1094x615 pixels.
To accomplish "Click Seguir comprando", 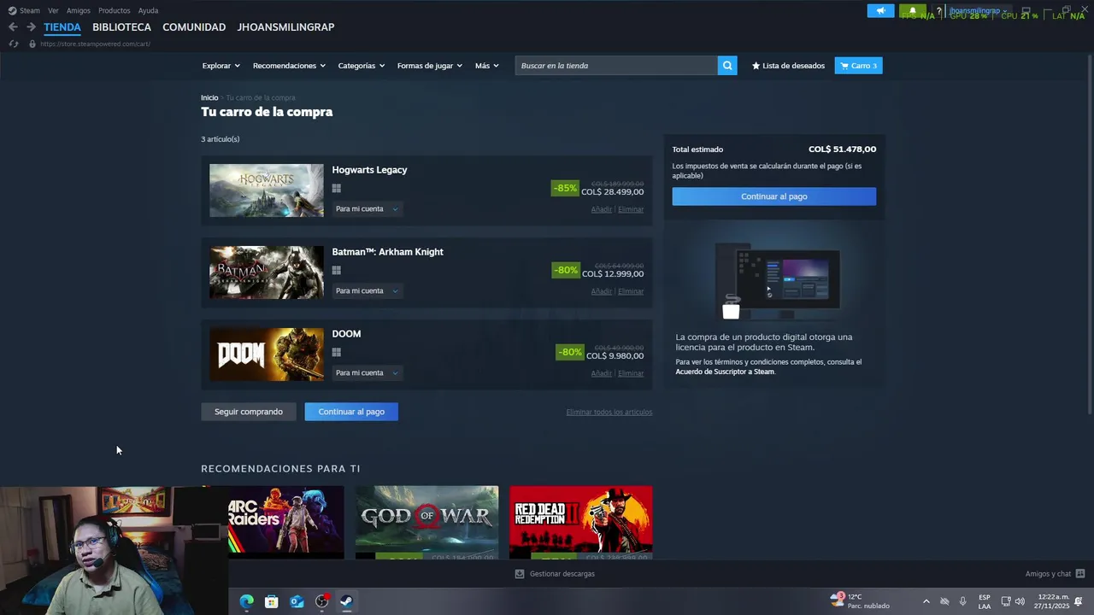I will pos(248,412).
